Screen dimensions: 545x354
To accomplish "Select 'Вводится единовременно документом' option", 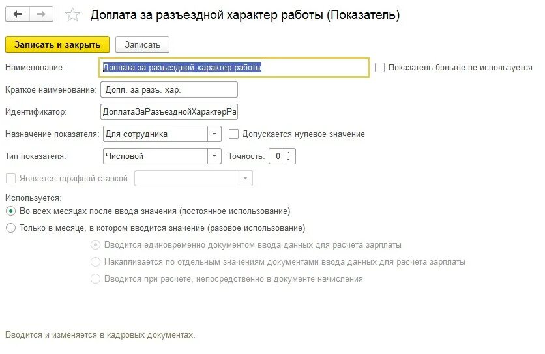I will pyautogui.click(x=96, y=245).
